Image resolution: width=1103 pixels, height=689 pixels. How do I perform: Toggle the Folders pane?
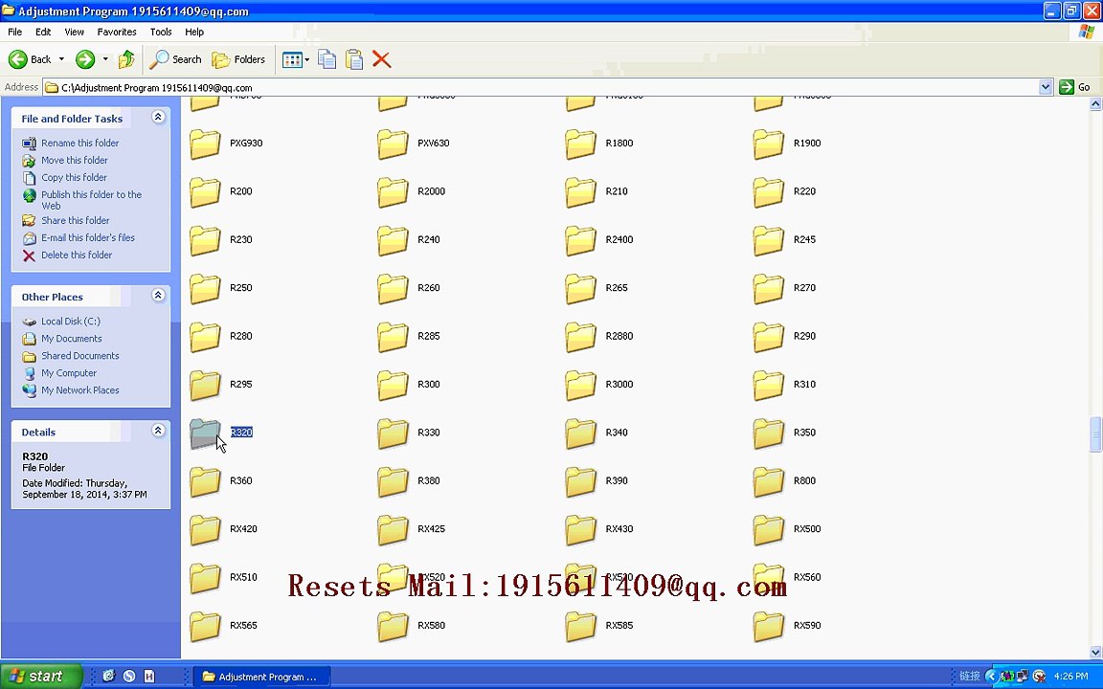click(x=238, y=59)
